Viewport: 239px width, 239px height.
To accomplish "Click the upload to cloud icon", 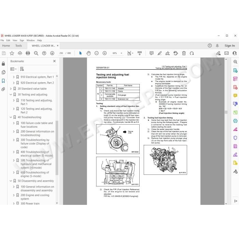I will 20,53.
